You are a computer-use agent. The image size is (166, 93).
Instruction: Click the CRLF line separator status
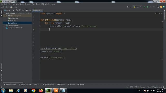pos(131,87)
